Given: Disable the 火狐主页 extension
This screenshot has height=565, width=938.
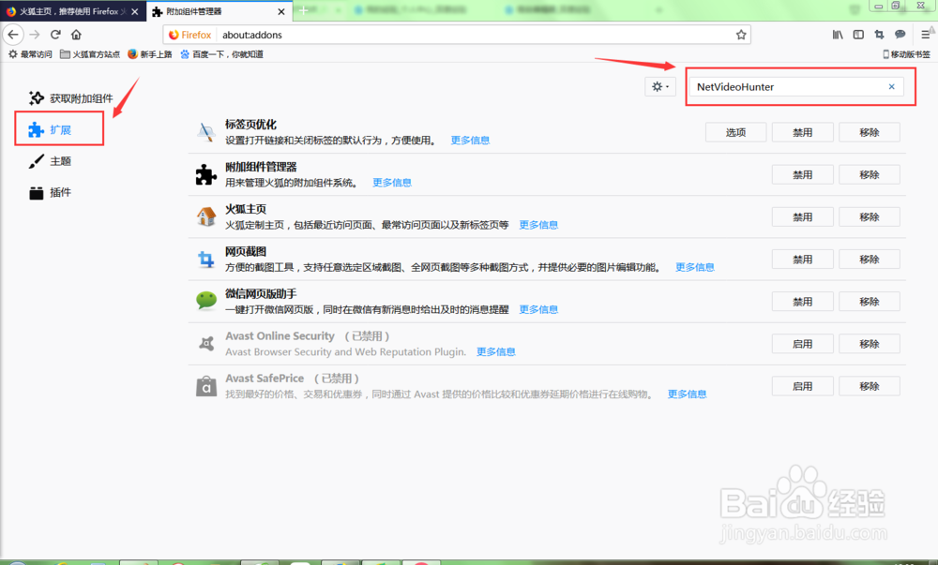Looking at the screenshot, I should click(803, 217).
